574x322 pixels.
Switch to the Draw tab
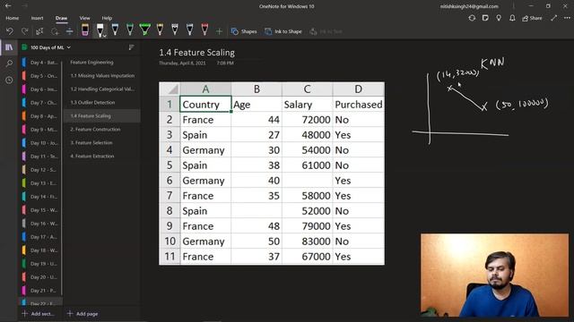coord(61,18)
